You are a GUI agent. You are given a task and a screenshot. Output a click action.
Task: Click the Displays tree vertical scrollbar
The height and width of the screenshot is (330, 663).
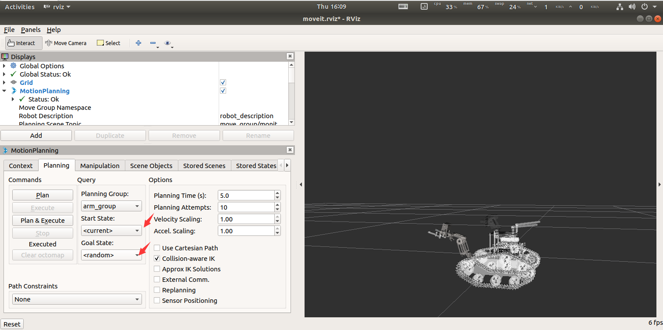pos(292,93)
